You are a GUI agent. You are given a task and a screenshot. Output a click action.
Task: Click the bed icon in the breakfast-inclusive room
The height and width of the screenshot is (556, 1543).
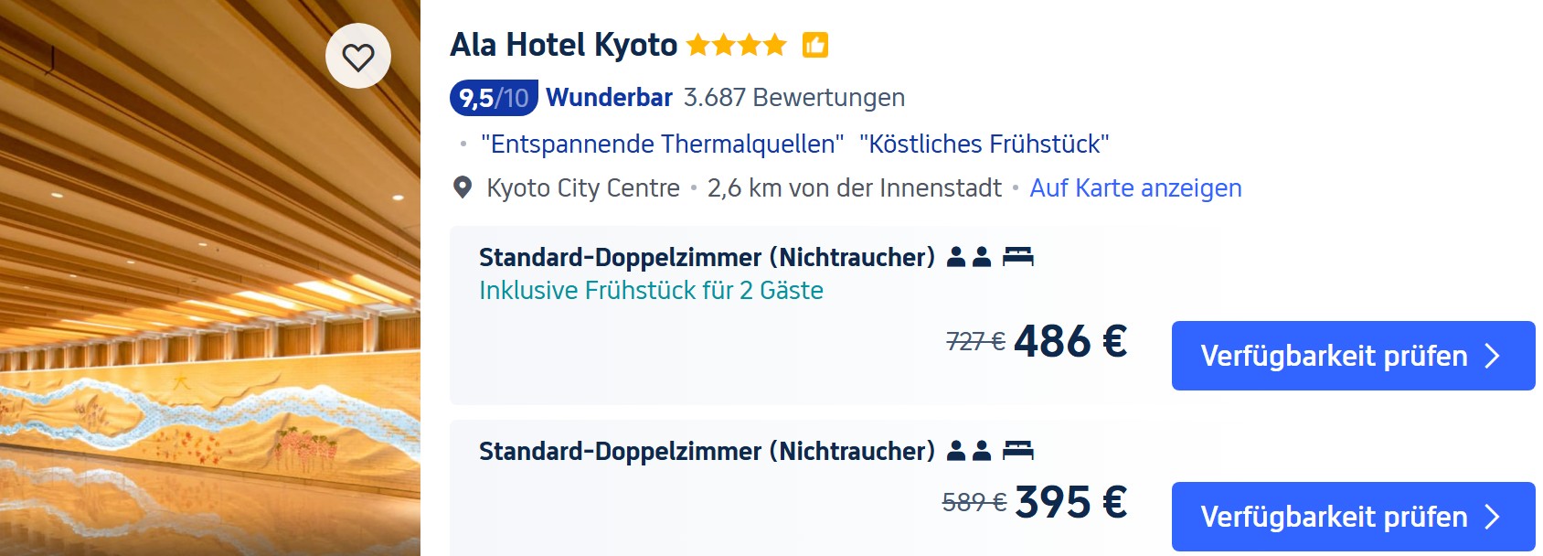[1018, 257]
